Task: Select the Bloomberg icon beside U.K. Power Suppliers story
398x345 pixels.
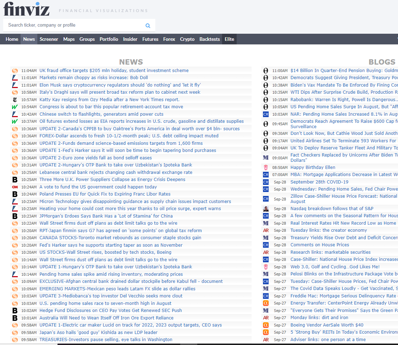Action: [15, 179]
